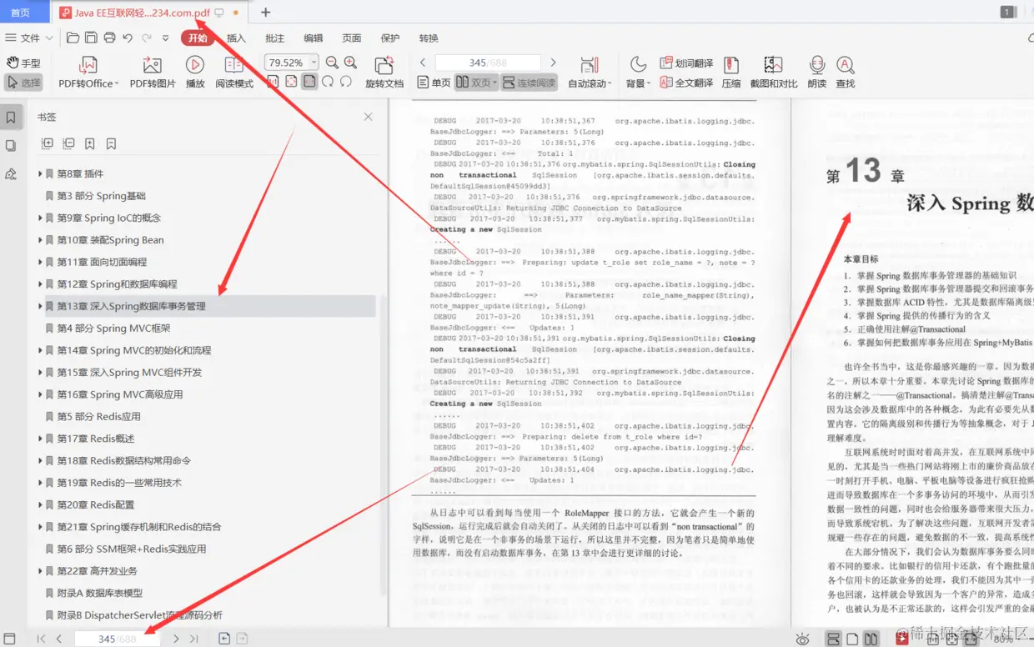Open new tab with plus button

(x=265, y=13)
